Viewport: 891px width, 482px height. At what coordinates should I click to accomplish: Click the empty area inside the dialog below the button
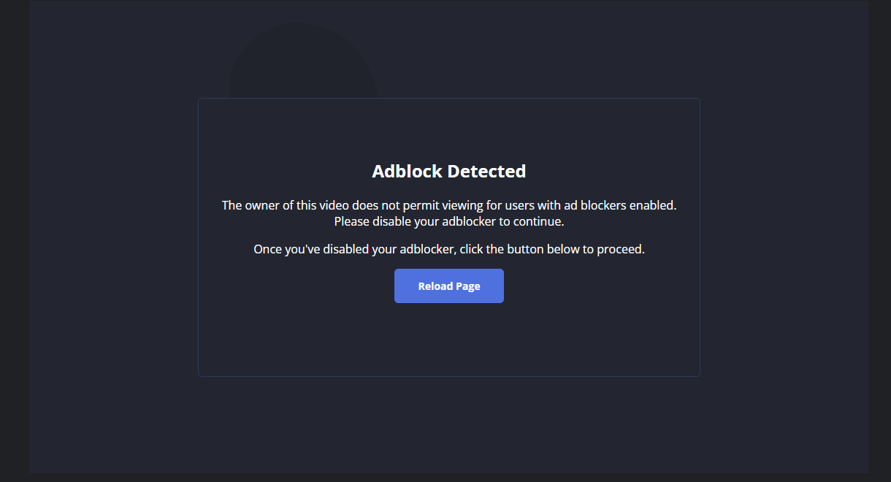coord(448,340)
